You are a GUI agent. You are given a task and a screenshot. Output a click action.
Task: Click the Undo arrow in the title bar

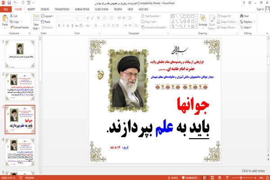(x=15, y=3)
